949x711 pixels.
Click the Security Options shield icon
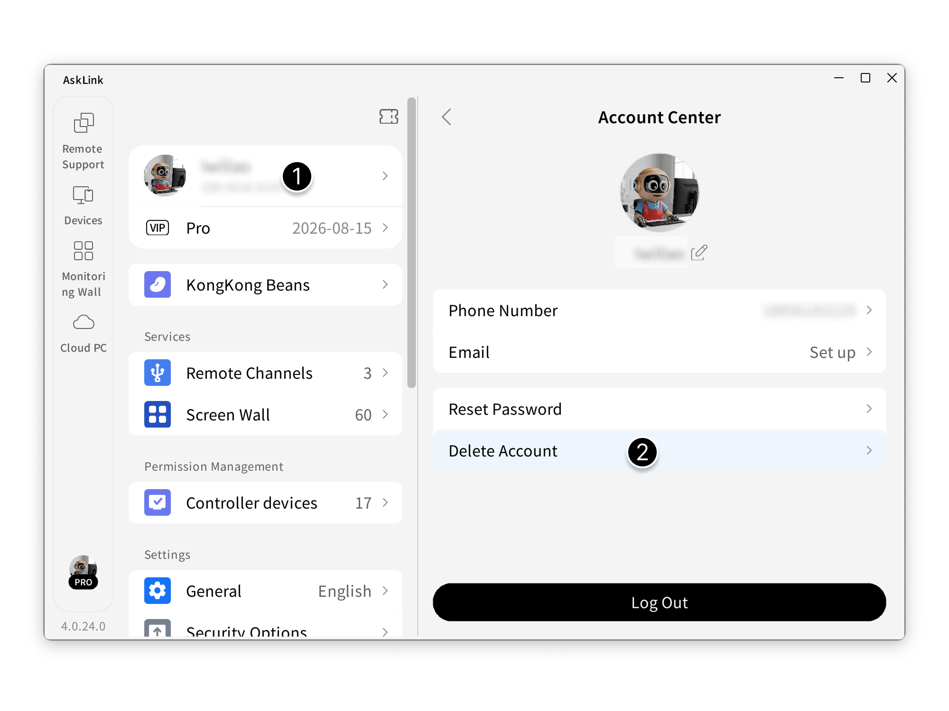coord(157,630)
